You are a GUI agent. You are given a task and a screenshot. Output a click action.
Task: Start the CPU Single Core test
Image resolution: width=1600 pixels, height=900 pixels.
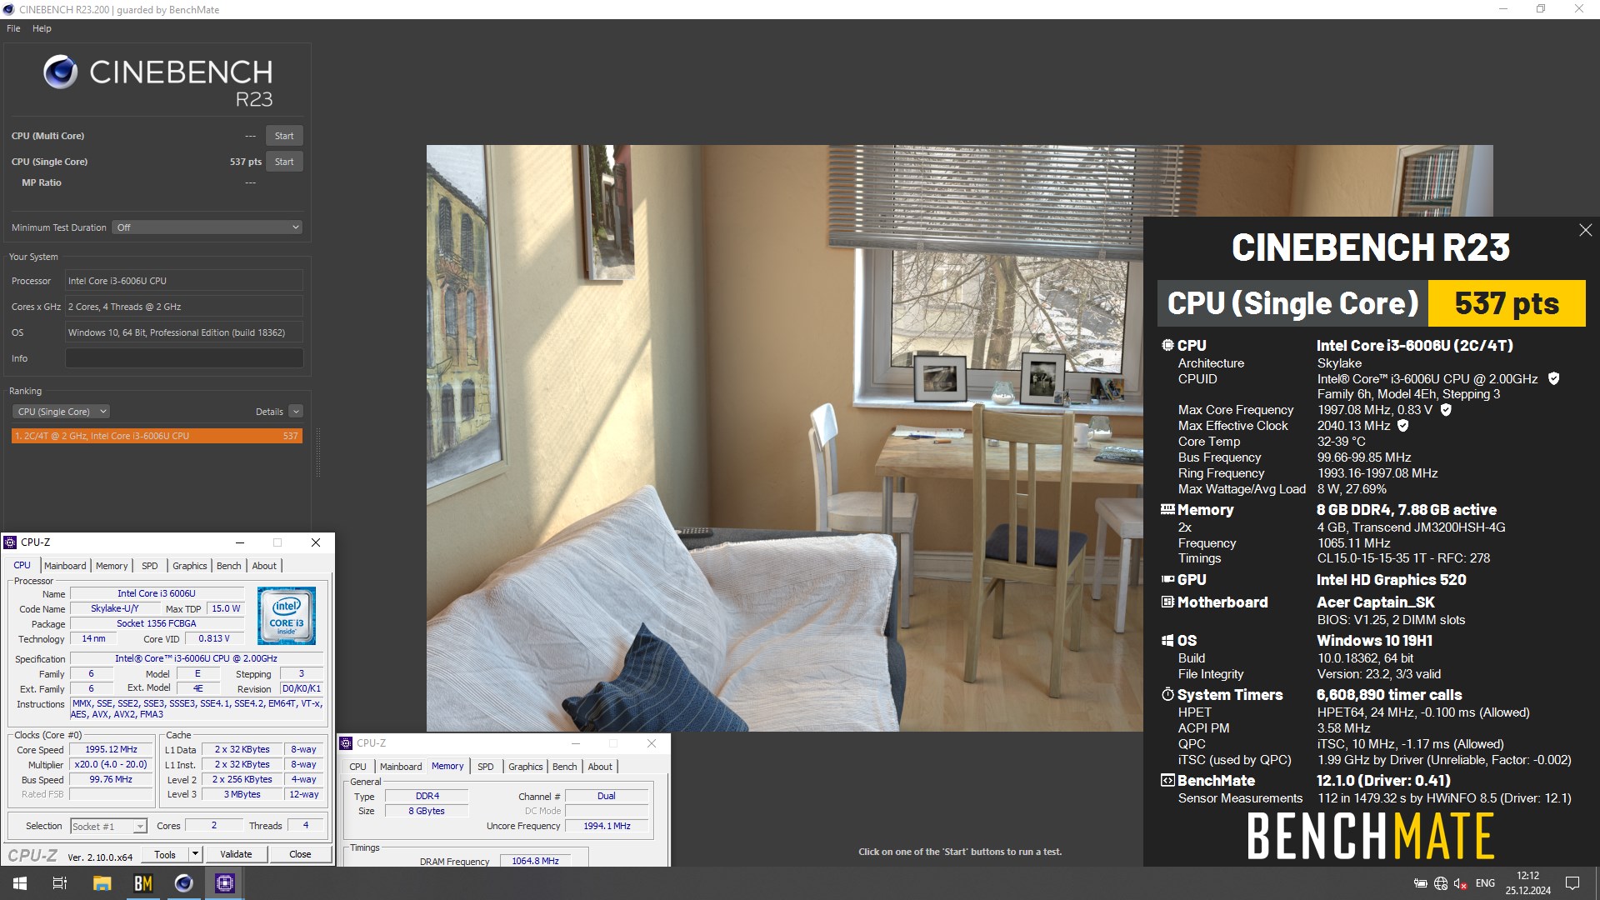tap(284, 162)
